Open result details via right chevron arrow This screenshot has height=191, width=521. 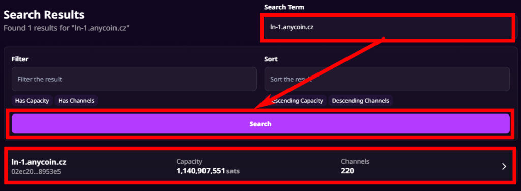[504, 167]
